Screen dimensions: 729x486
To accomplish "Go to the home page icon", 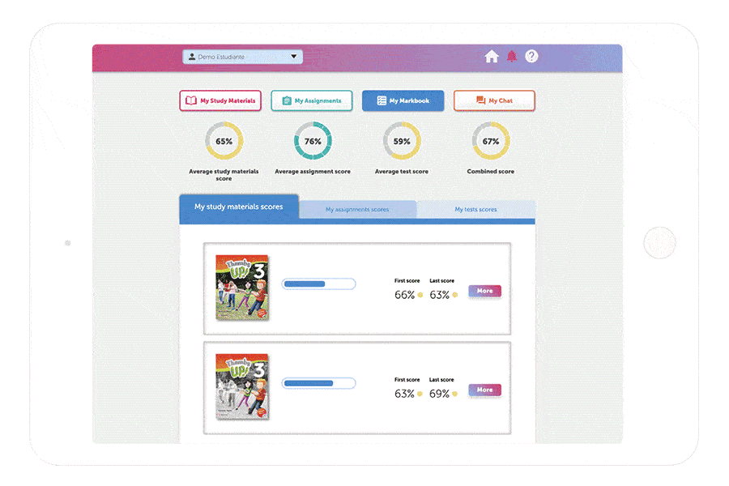I will [x=491, y=57].
